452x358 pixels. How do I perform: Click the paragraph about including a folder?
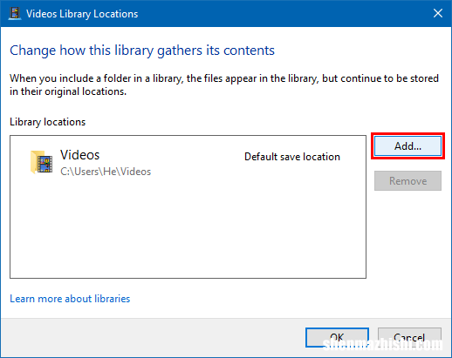224,84
